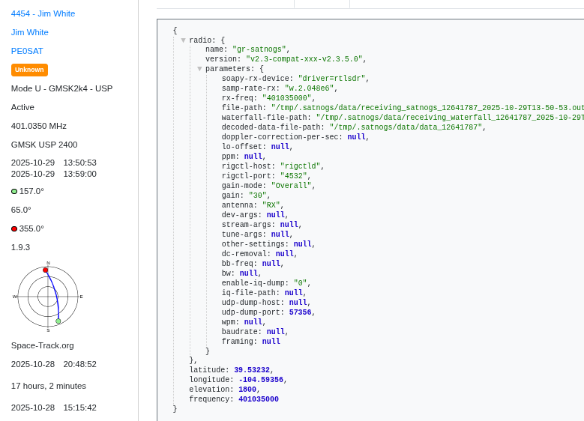Click the green marker on polar plot
This screenshot has height=421, width=584.
58,321
